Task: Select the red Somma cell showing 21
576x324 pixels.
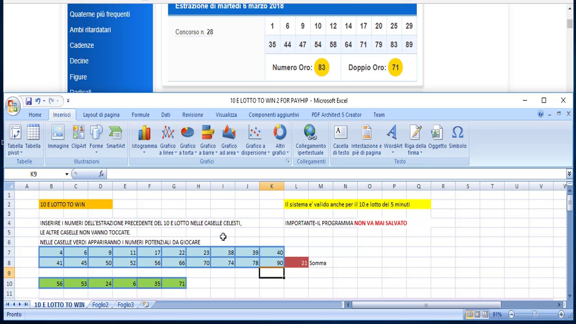Action: point(296,263)
